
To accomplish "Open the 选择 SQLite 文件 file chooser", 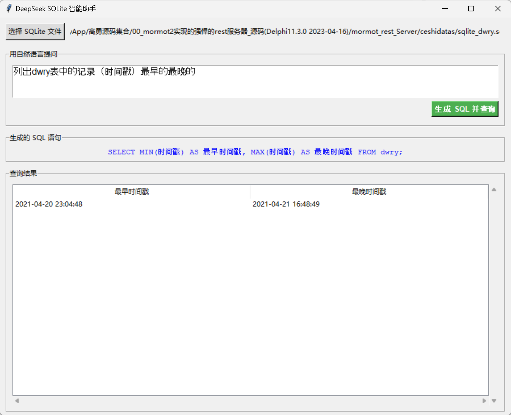I will pyautogui.click(x=35, y=31).
